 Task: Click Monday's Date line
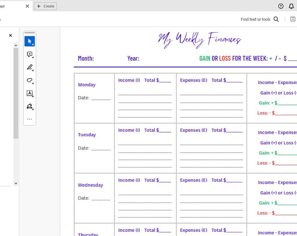click(x=101, y=99)
